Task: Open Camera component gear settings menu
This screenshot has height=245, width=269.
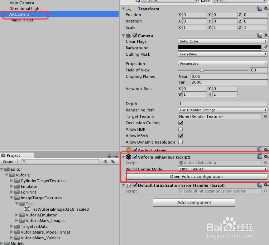Action: (x=266, y=35)
